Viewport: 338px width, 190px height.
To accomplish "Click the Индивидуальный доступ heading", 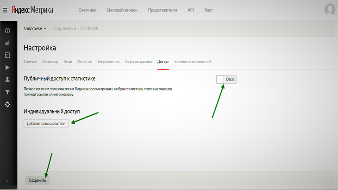I will 52,112.
